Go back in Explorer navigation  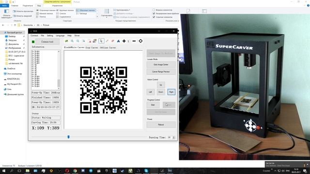pyautogui.click(x=3, y=25)
